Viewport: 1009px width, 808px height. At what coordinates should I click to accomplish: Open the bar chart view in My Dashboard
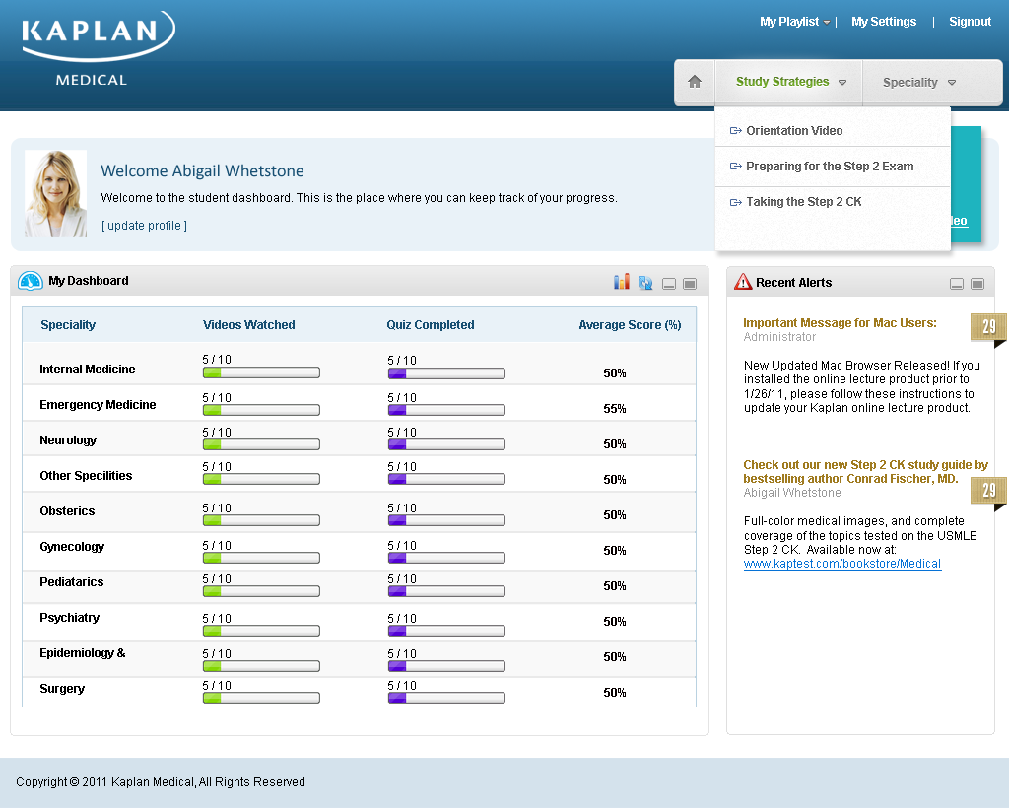coord(621,282)
